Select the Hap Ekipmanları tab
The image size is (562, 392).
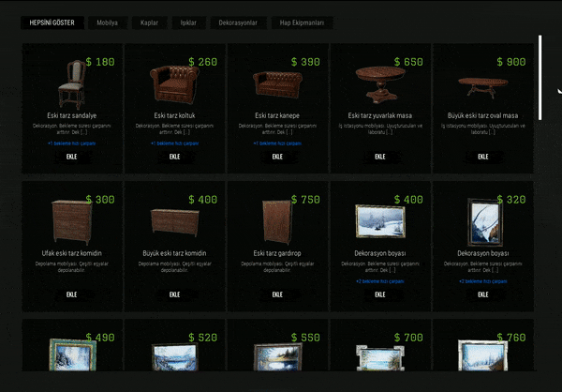(x=302, y=23)
